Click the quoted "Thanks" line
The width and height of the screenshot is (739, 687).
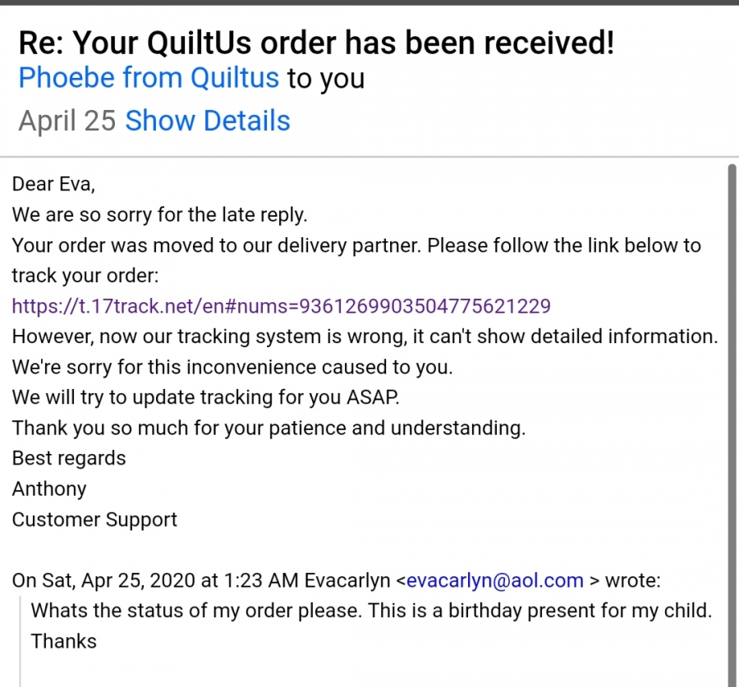(63, 641)
